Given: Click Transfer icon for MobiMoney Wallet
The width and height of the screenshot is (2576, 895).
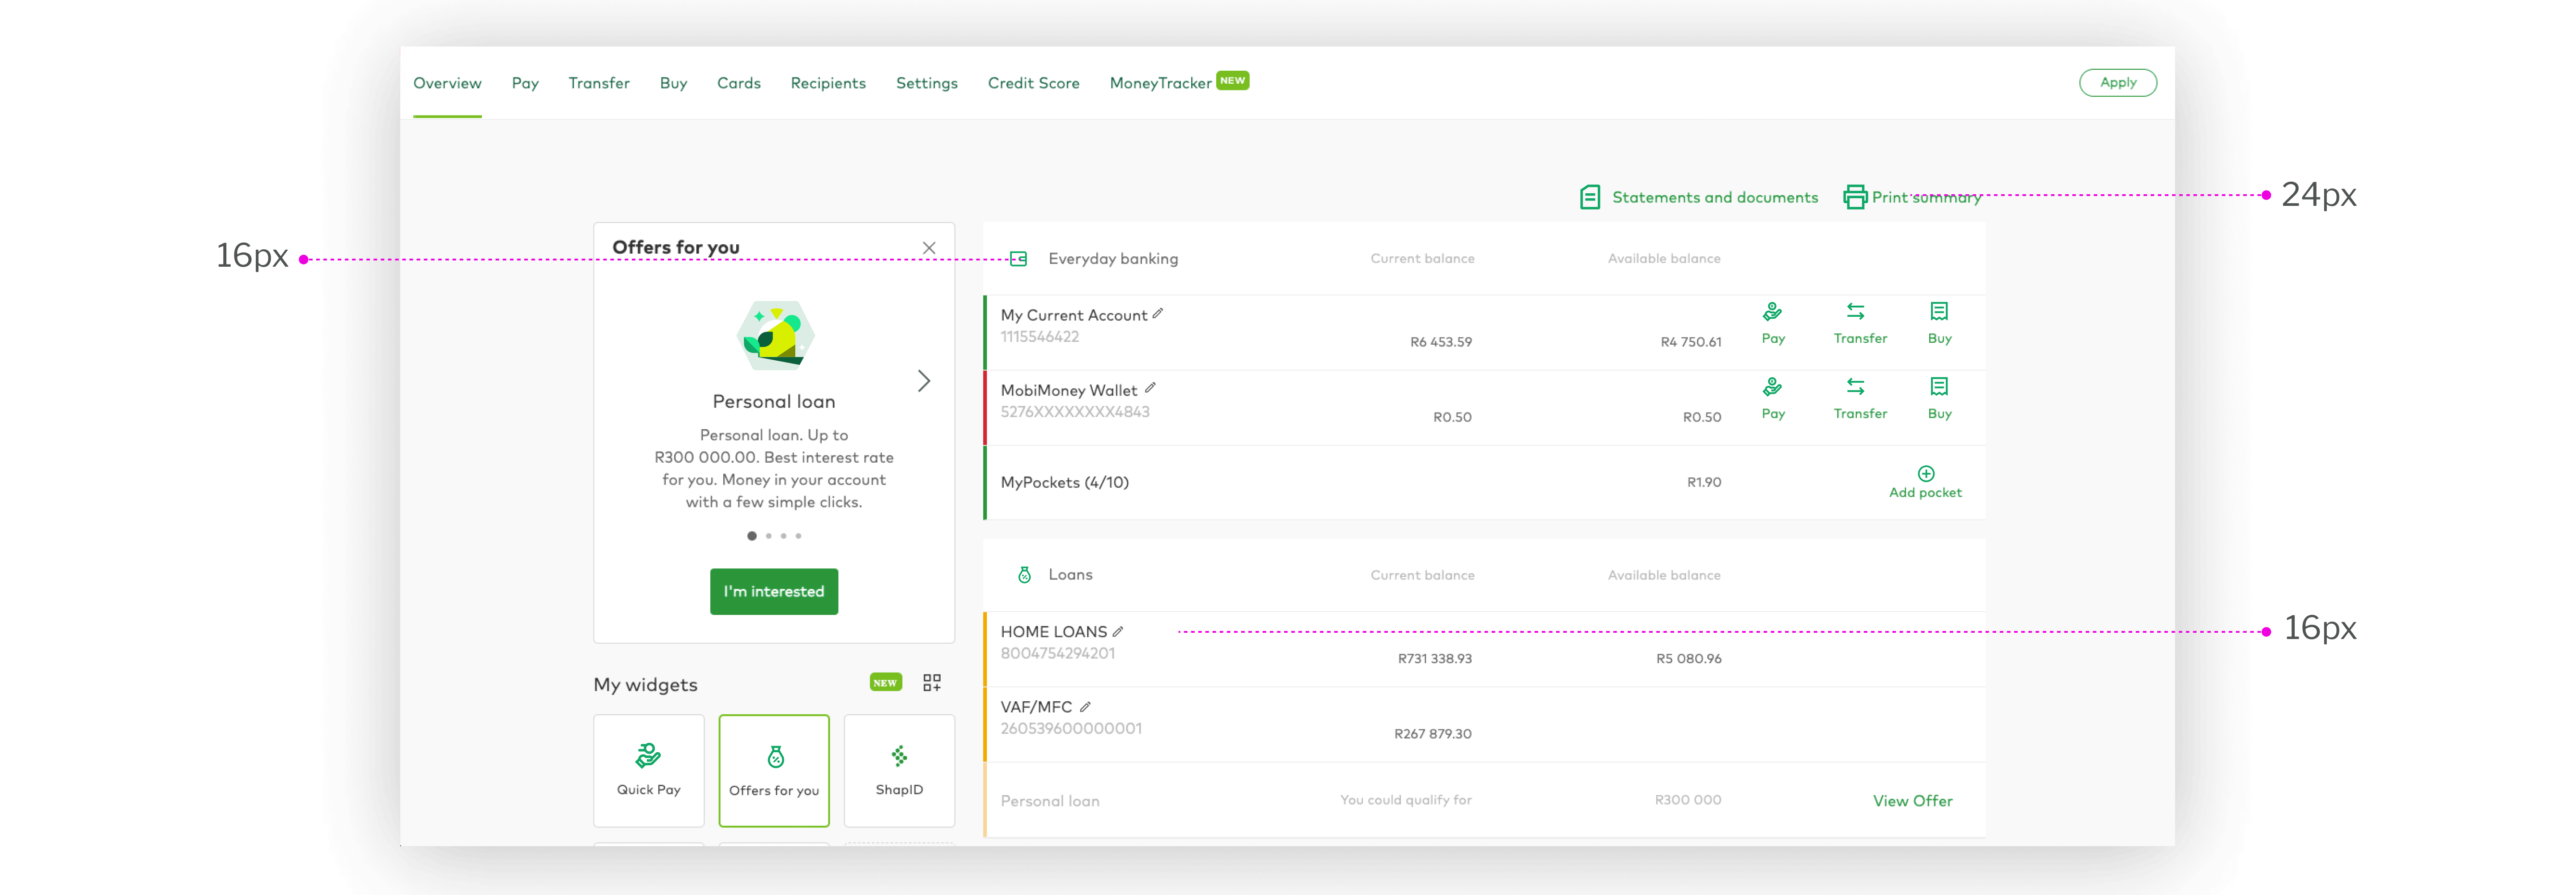Looking at the screenshot, I should (1855, 387).
